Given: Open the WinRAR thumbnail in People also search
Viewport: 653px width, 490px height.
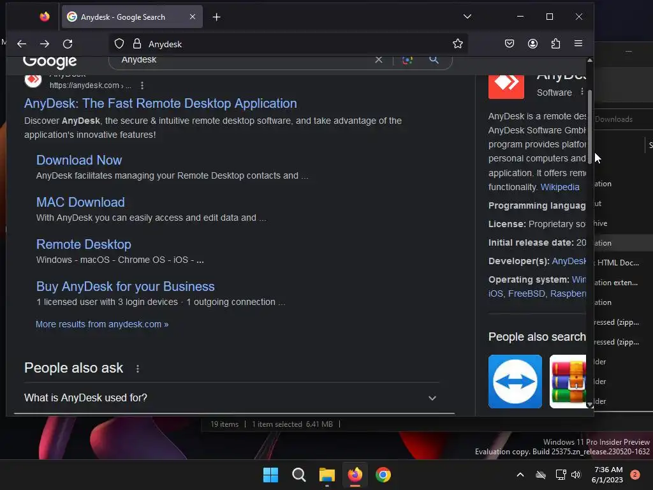Looking at the screenshot, I should (568, 382).
